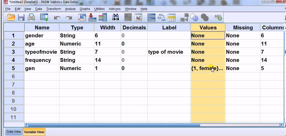The width and height of the screenshot is (286, 136).
Task: Open the Help menu
Action: coord(144,9)
